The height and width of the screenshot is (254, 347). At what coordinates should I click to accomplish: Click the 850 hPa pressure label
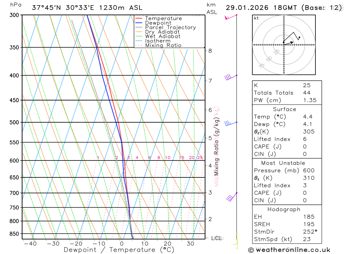point(14,234)
